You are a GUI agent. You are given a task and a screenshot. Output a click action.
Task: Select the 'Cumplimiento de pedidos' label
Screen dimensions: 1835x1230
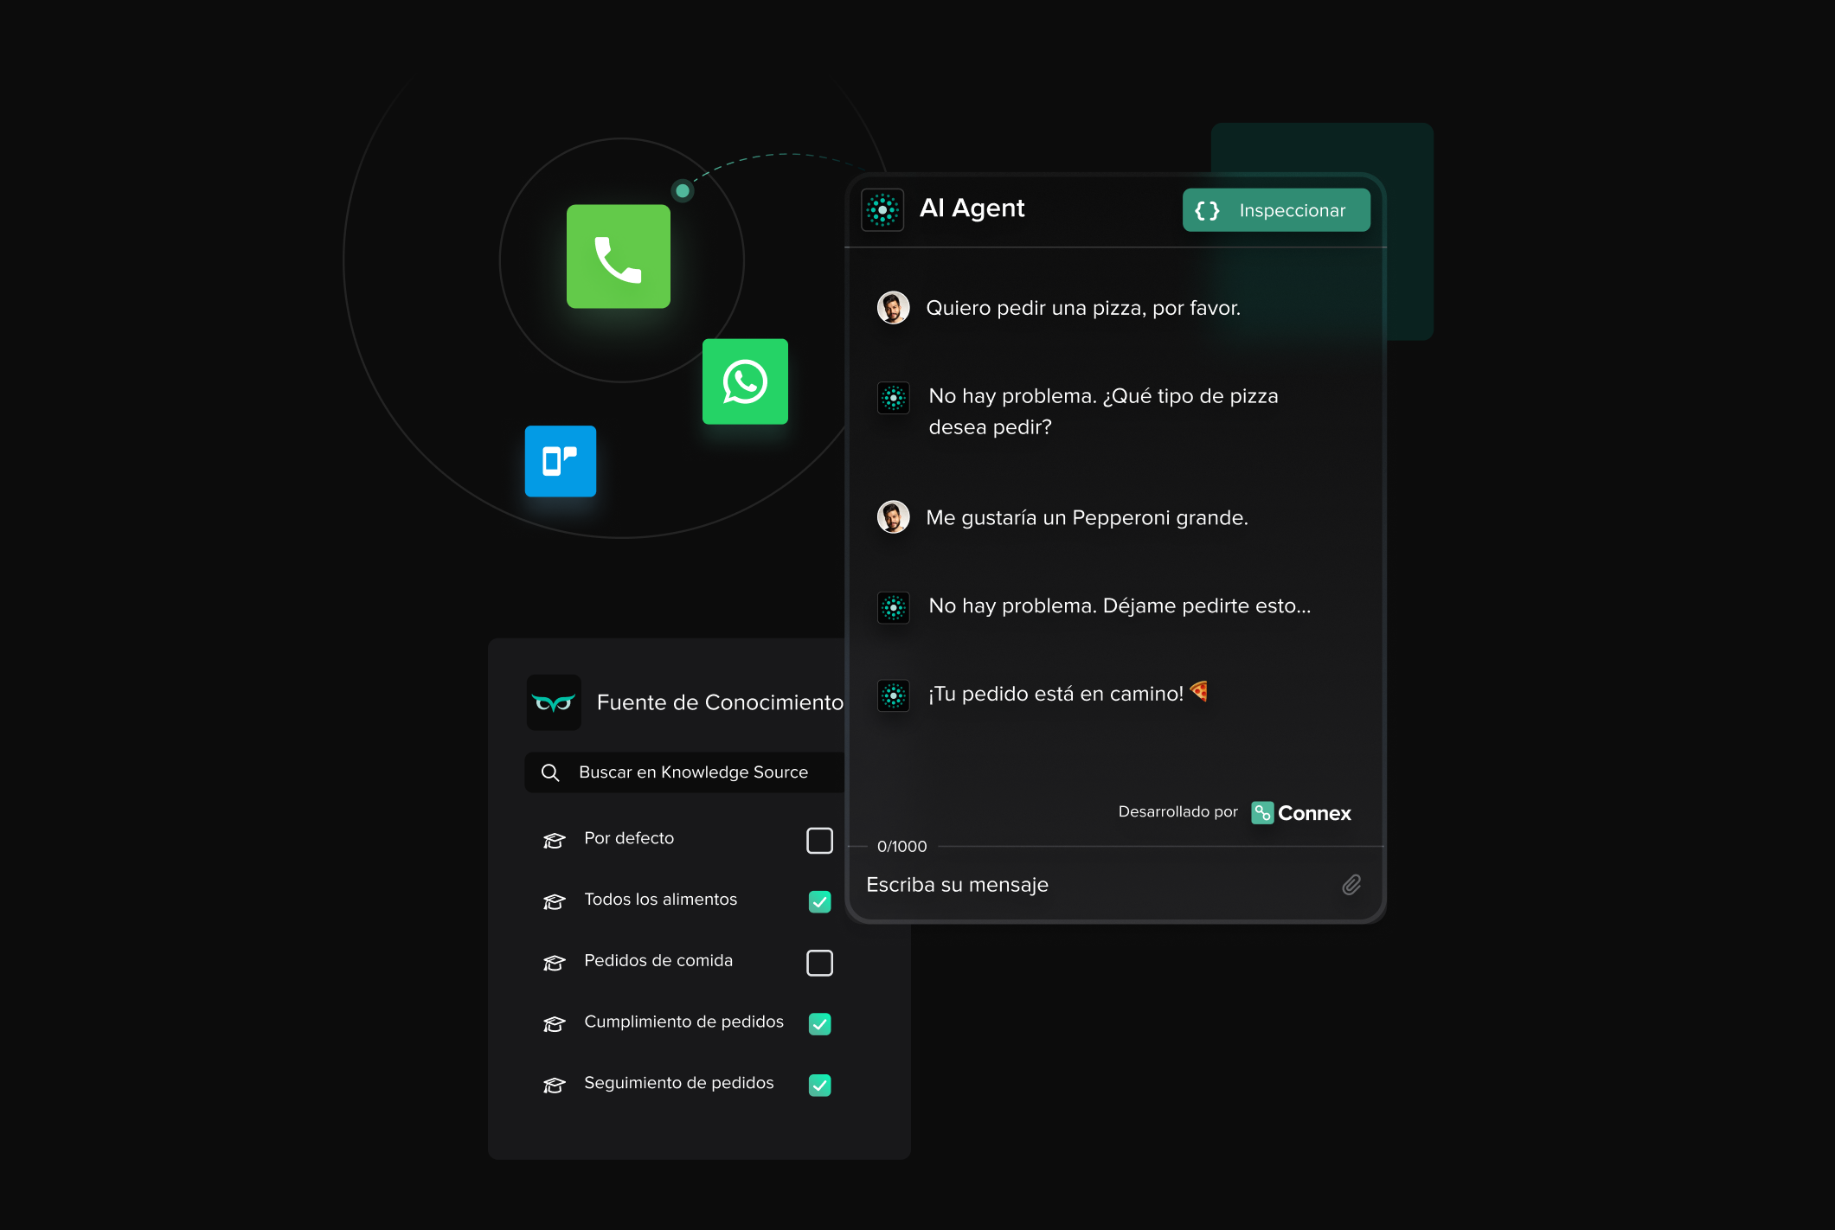[x=684, y=1022]
